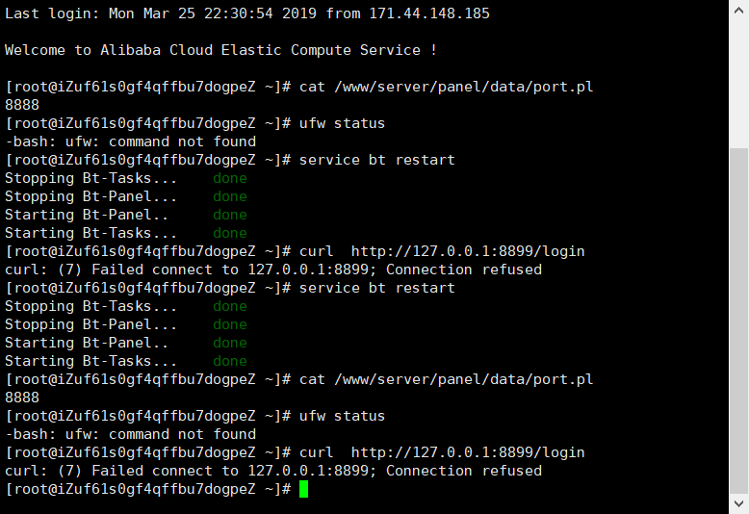The width and height of the screenshot is (749, 514).
Task: Click the green 'done' after first 'Stopping Bt-Tasks'
Action: pos(230,178)
